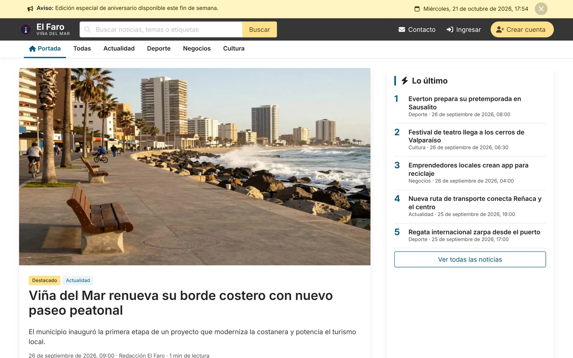Click the lightning bolt icon by Lo último
This screenshot has width=573, height=358.
(x=405, y=81)
